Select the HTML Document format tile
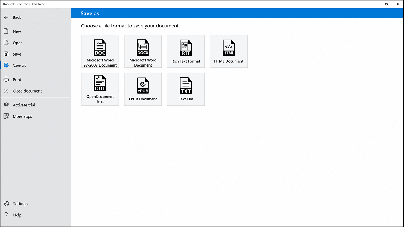The width and height of the screenshot is (404, 227). click(229, 51)
